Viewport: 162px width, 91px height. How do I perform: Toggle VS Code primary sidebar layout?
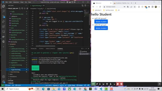pyautogui.click(x=68, y=2)
